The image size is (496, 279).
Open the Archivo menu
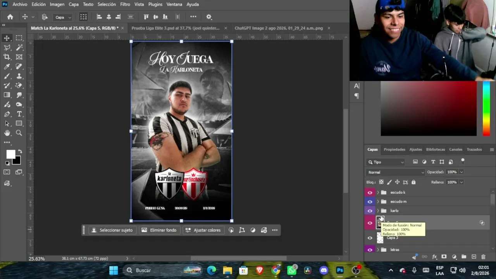20,4
